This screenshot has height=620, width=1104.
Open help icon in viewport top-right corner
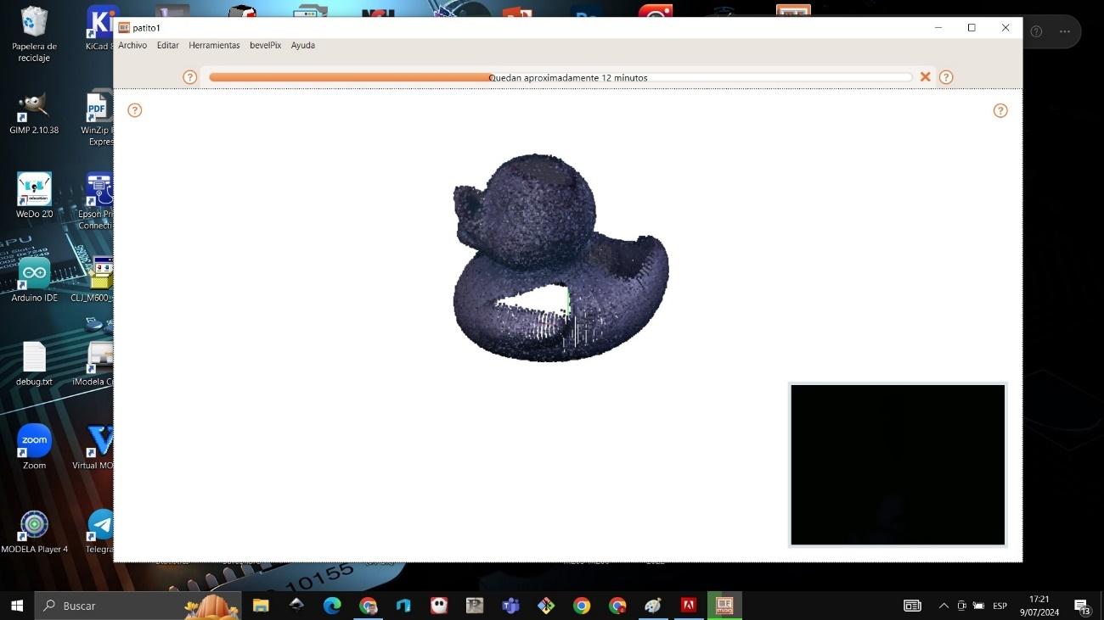(1000, 110)
